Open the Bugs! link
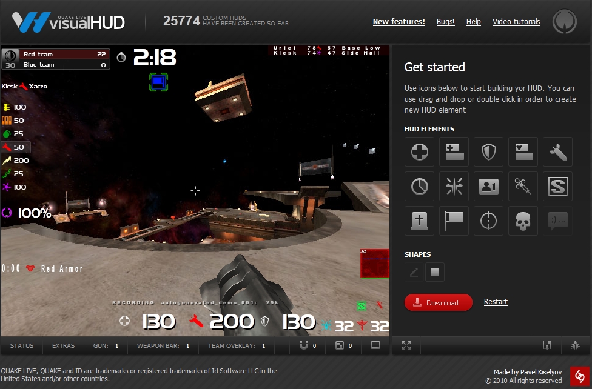 click(445, 22)
